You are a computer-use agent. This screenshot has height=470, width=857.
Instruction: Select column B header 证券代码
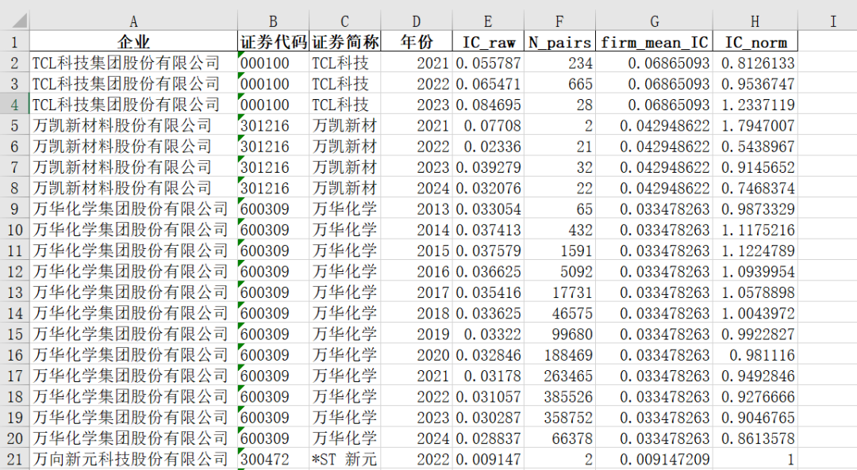click(x=273, y=21)
